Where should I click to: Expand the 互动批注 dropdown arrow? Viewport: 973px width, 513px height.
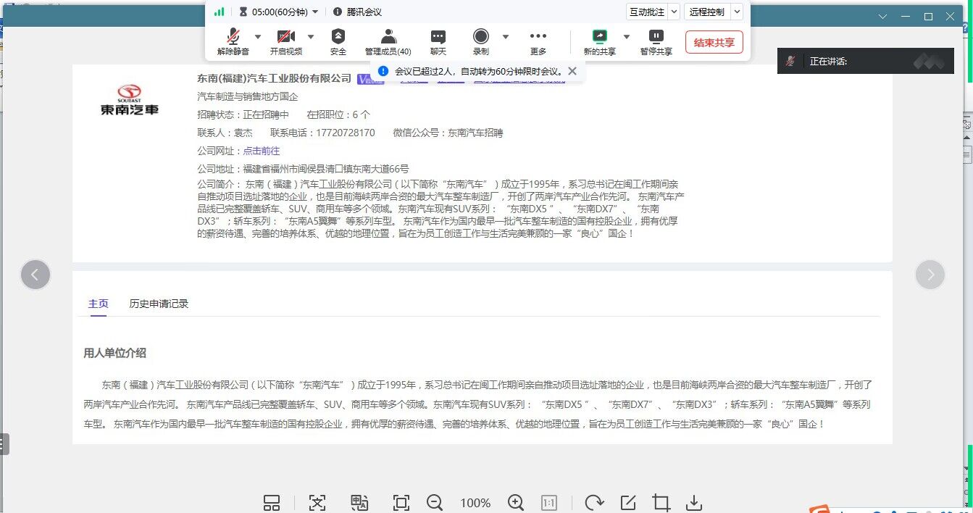pos(674,12)
